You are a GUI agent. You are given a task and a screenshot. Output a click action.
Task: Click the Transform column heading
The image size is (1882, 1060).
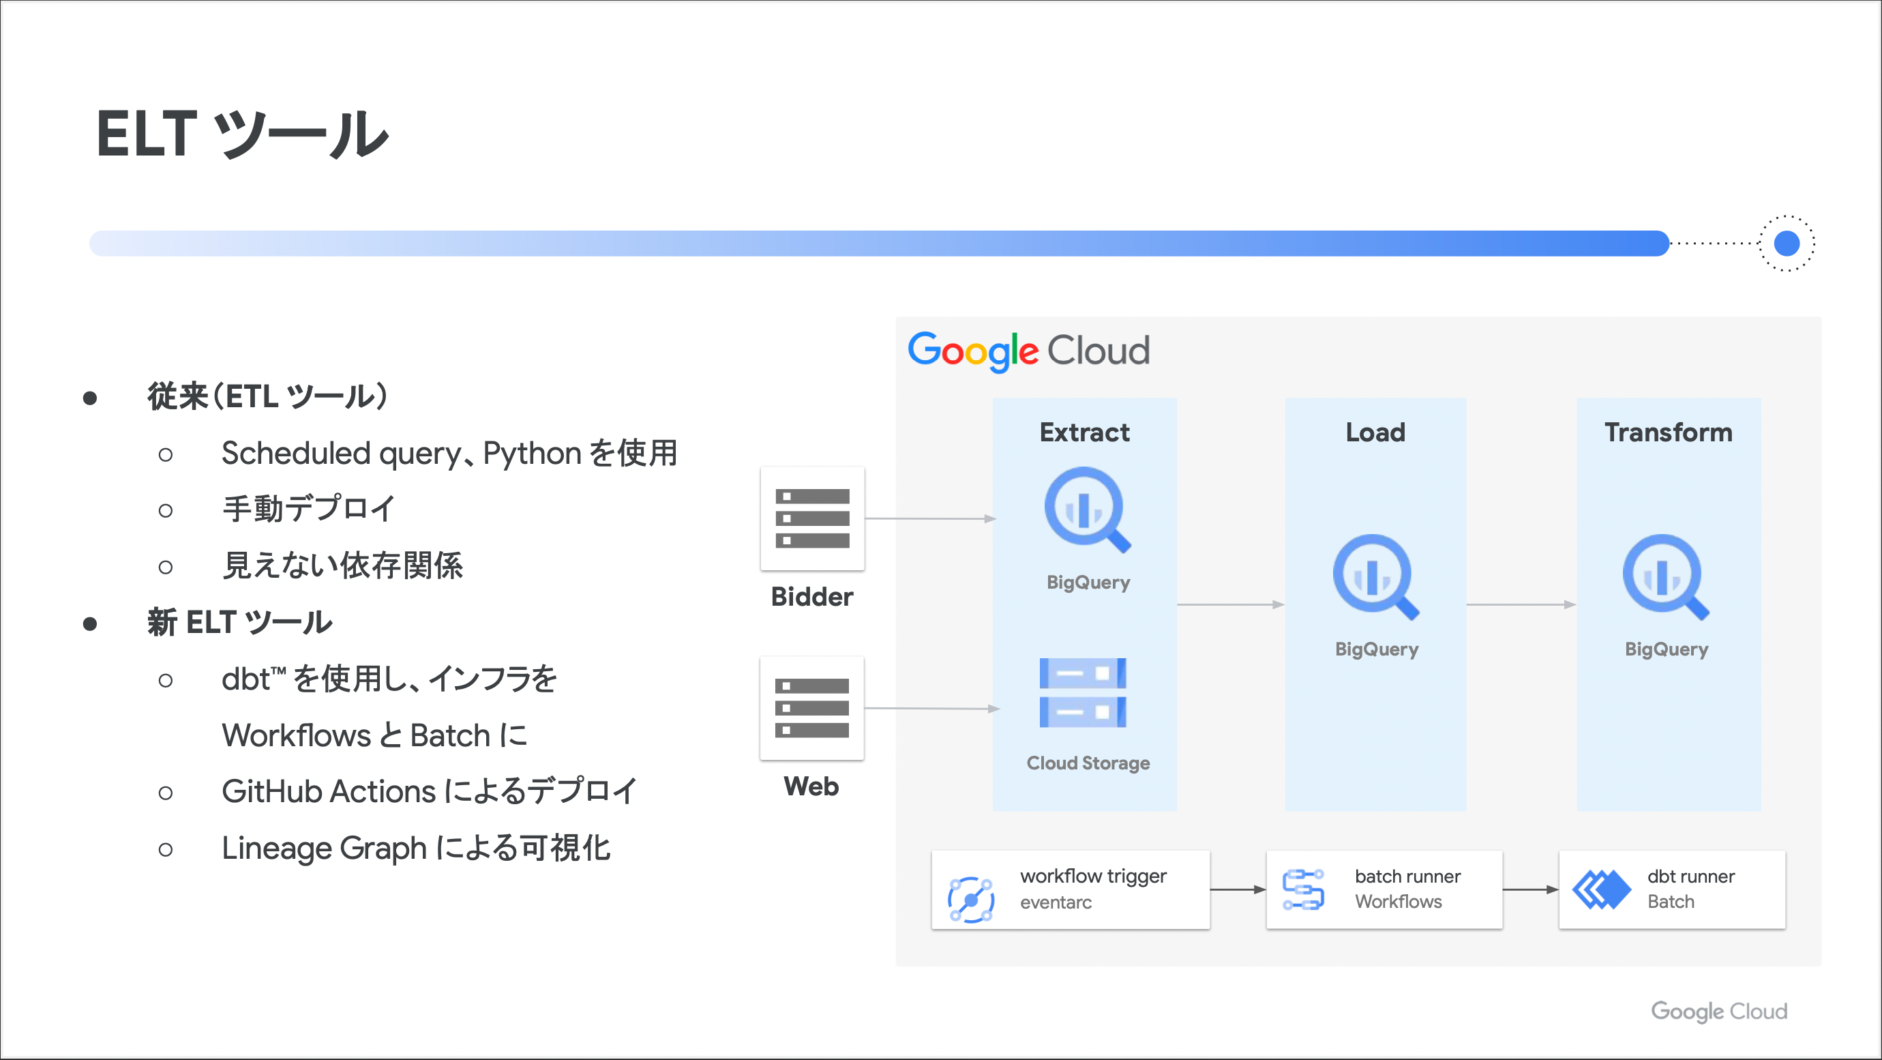pos(1668,432)
